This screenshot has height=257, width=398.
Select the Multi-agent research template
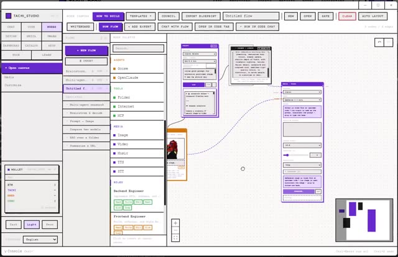[x=86, y=105]
